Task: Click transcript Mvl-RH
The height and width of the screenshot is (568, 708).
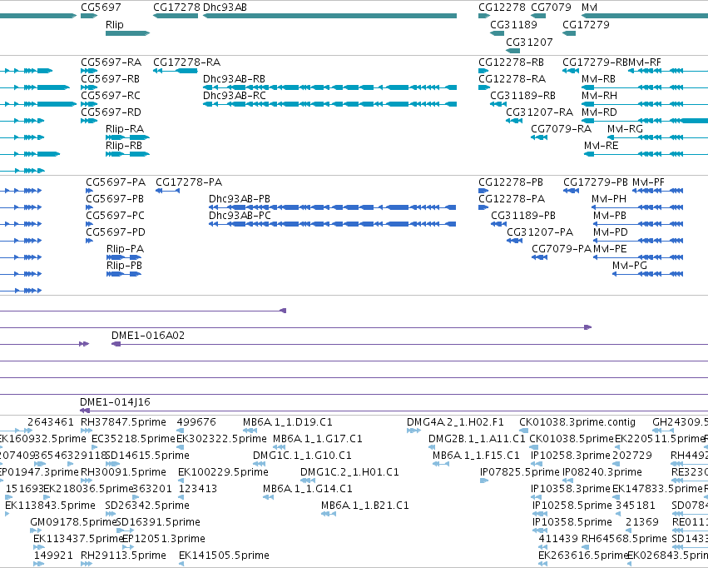Action: 645,104
